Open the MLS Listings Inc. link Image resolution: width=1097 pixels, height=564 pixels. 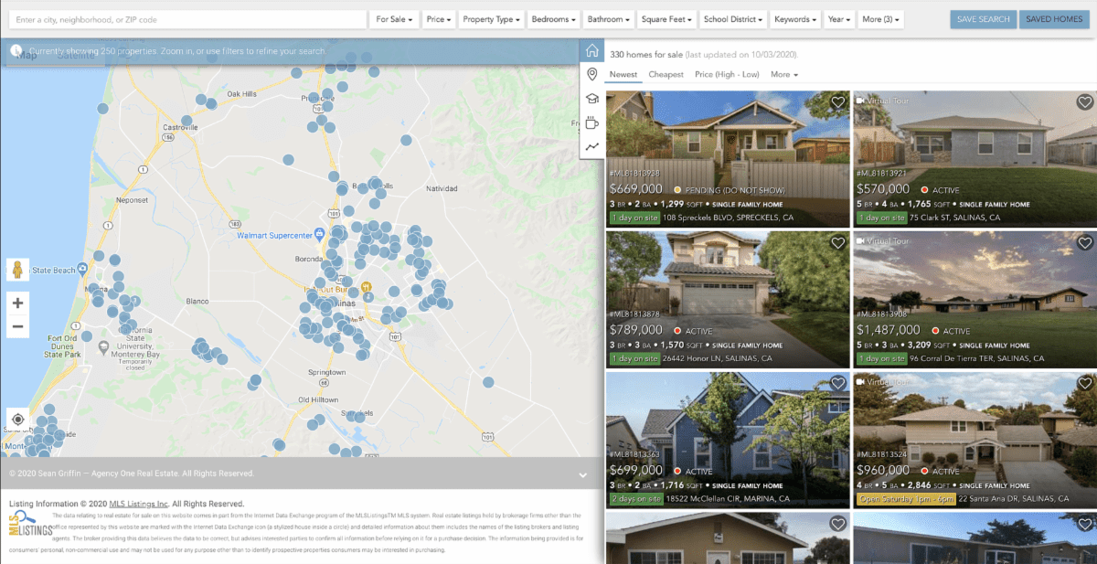[x=140, y=504]
